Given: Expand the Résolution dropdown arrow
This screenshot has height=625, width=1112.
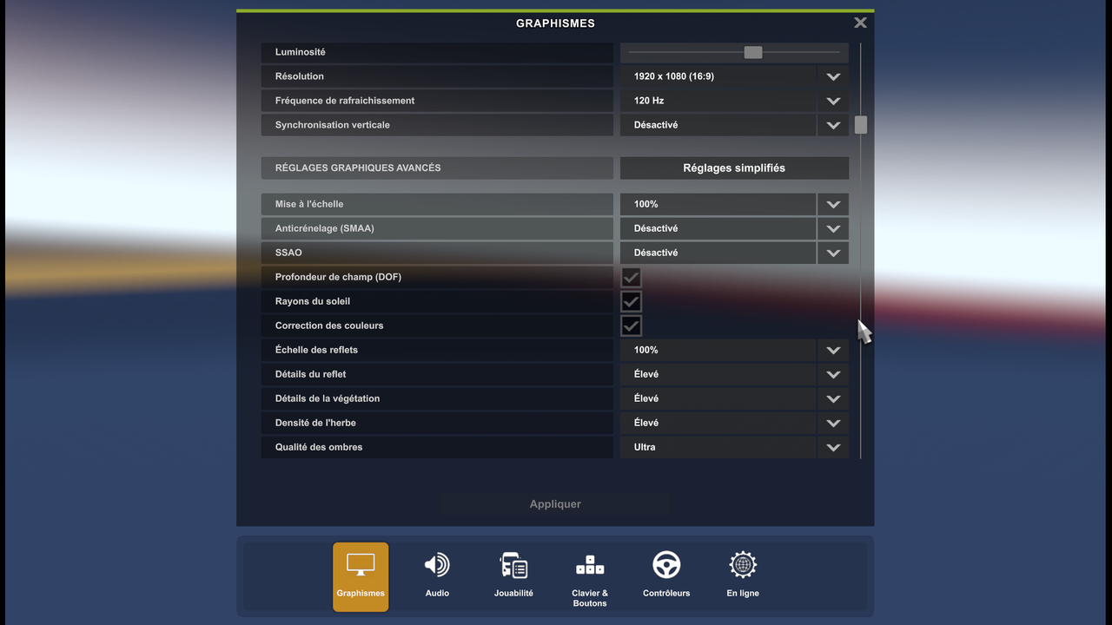Looking at the screenshot, I should [833, 76].
